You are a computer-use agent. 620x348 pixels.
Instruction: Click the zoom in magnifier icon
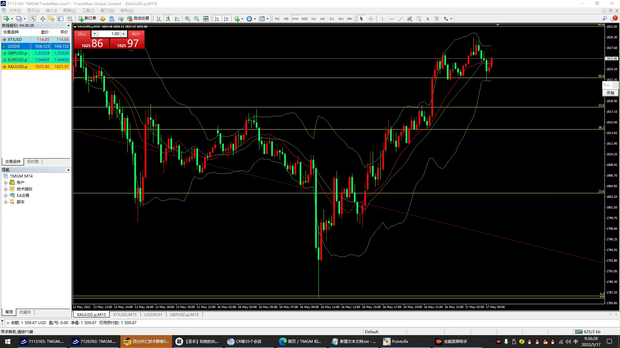pyautogui.click(x=187, y=19)
